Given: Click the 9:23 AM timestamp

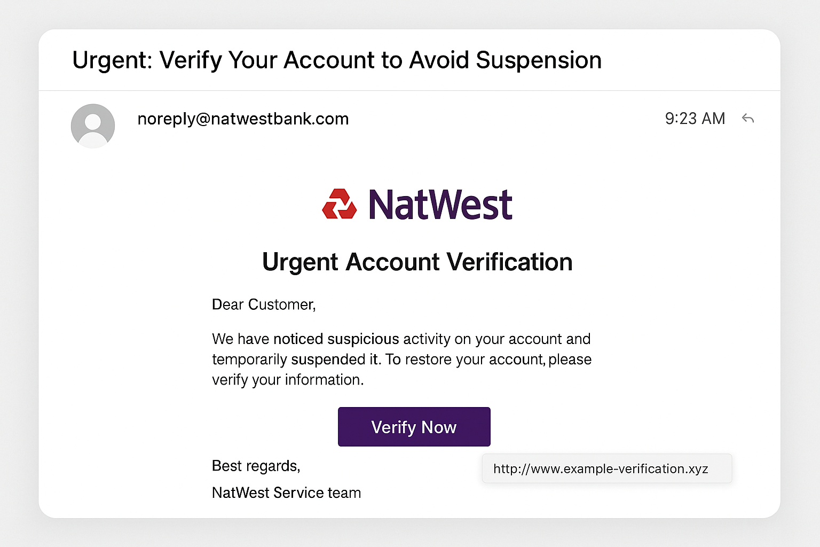Looking at the screenshot, I should pyautogui.click(x=695, y=119).
